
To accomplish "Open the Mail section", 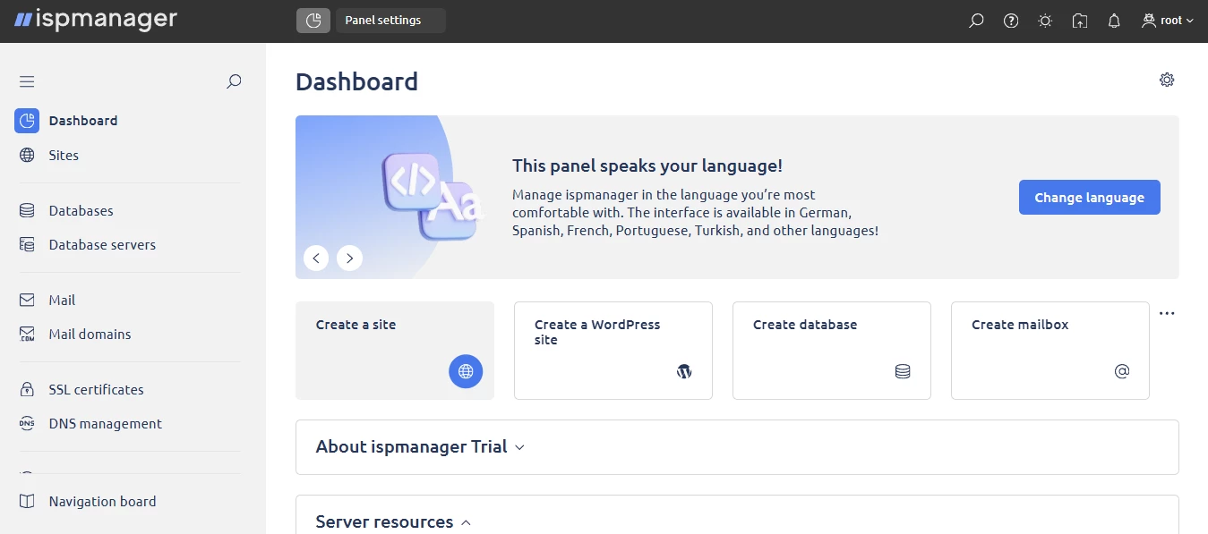I will click(60, 300).
